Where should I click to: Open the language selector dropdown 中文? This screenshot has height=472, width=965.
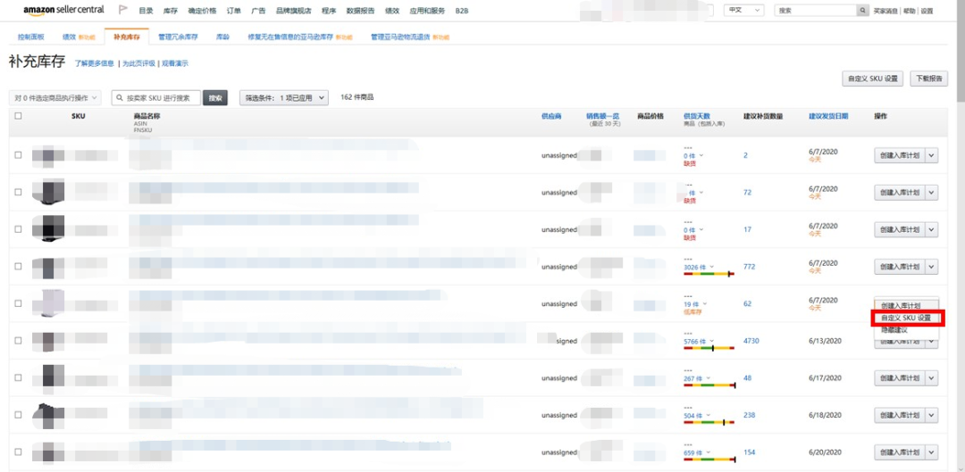743,11
